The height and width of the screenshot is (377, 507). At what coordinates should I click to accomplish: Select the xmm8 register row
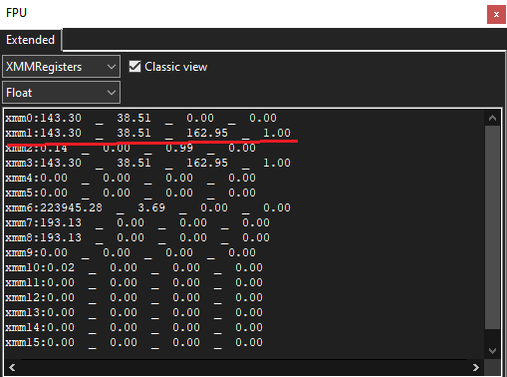coord(137,237)
